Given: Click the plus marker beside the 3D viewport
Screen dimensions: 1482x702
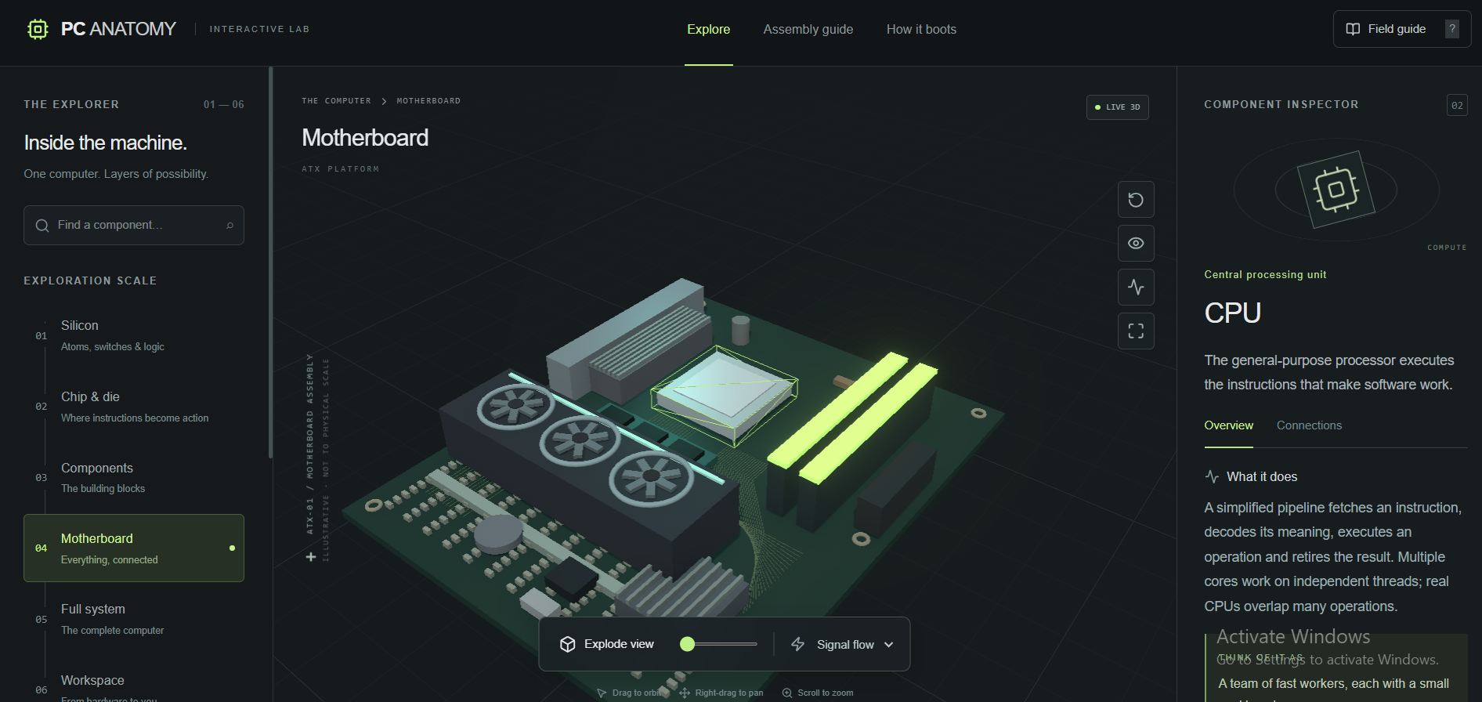Looking at the screenshot, I should coord(311,557).
